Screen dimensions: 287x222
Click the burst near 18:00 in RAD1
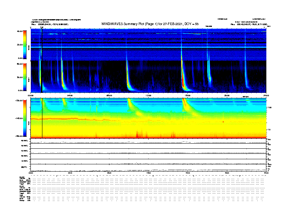[209, 75]
